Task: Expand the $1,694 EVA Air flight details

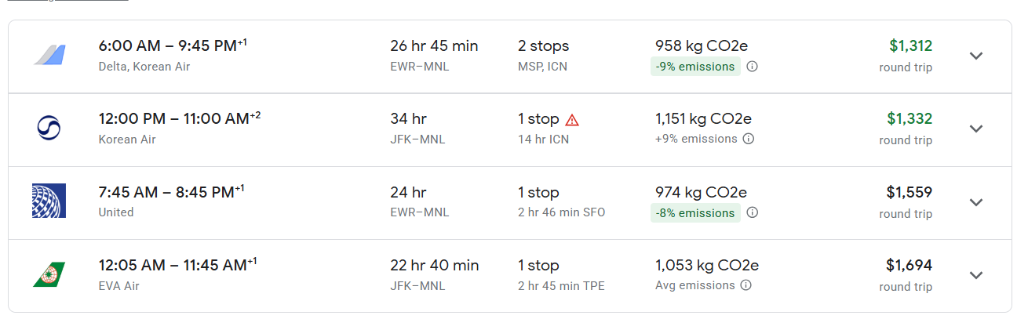Action: click(975, 275)
